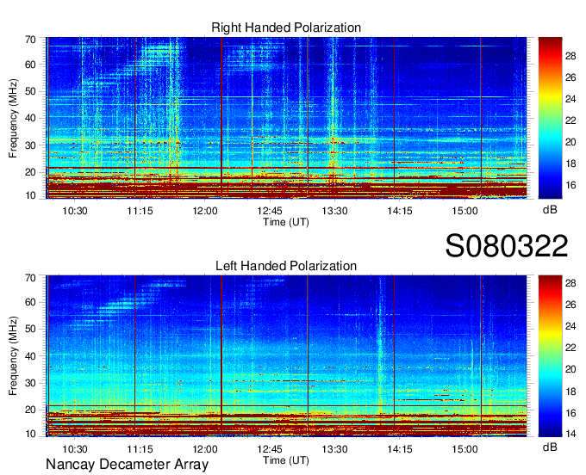Viewport: 586px width, 475px height.
Task: Click the "11:15" tick of right-handed plot
Action: pyautogui.click(x=140, y=211)
